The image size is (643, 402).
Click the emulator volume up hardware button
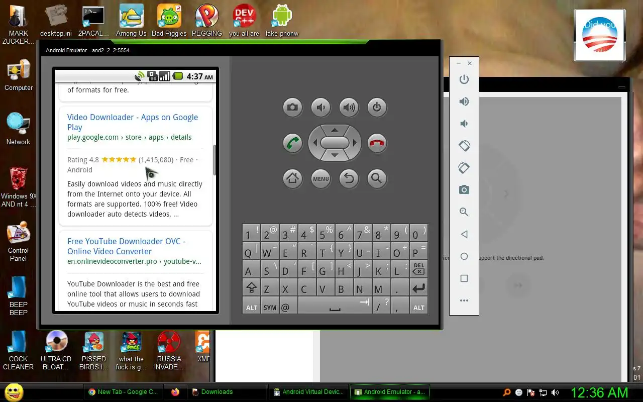coord(349,107)
